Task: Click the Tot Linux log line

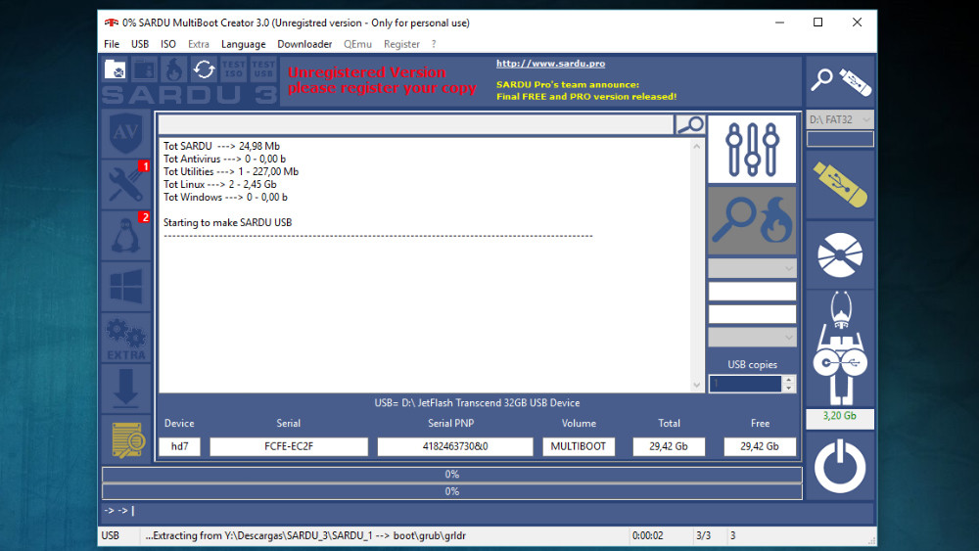Action: tap(219, 184)
